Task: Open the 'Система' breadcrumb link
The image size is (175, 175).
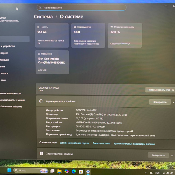Action: pyautogui.click(x=43, y=17)
